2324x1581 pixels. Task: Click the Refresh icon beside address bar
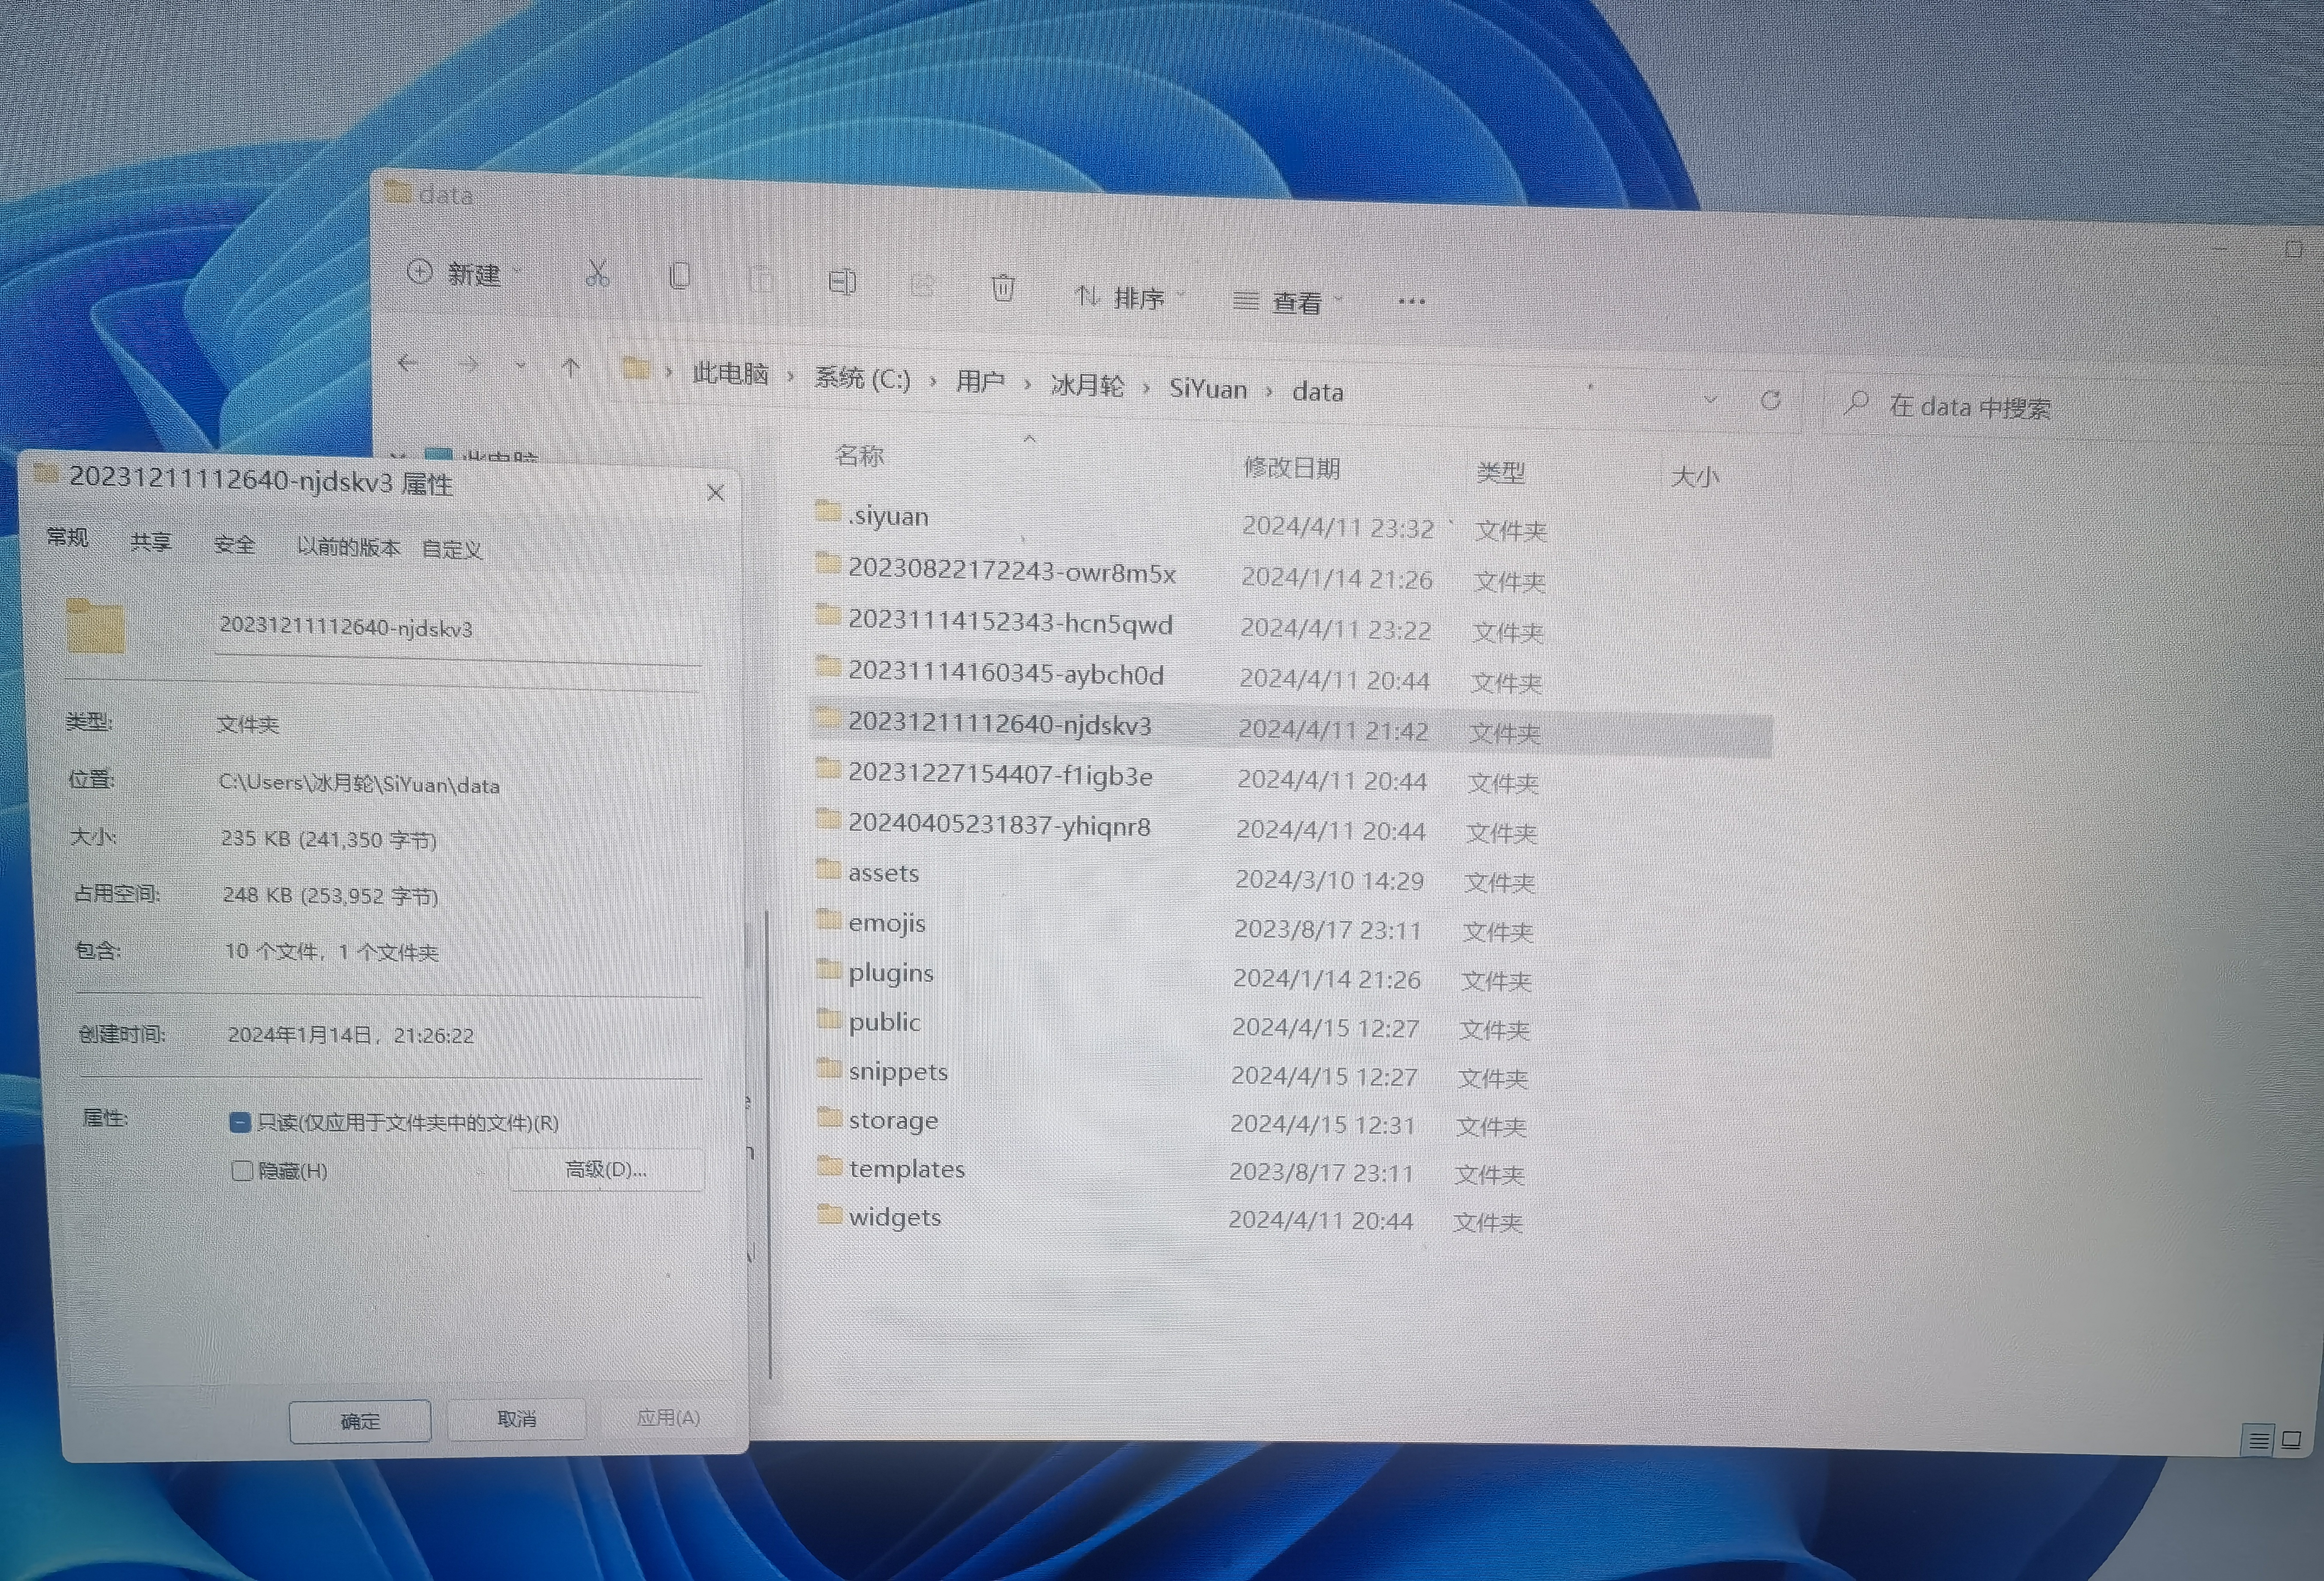(x=1770, y=401)
